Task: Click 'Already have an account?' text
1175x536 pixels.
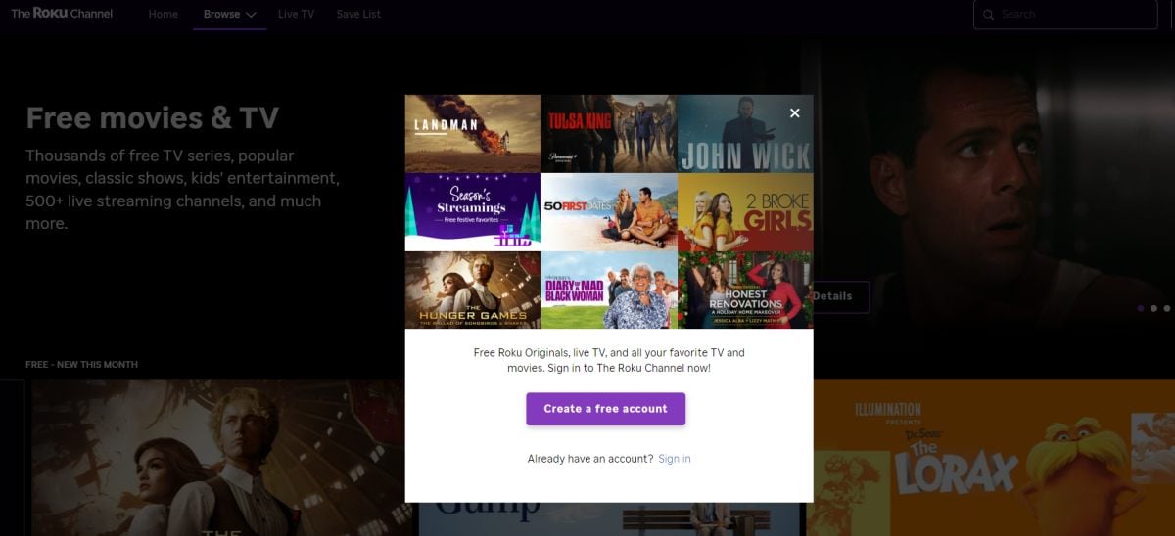Action: pos(590,459)
